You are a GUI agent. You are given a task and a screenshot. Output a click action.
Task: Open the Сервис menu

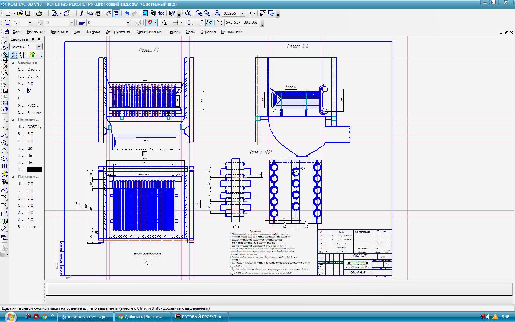(174, 31)
